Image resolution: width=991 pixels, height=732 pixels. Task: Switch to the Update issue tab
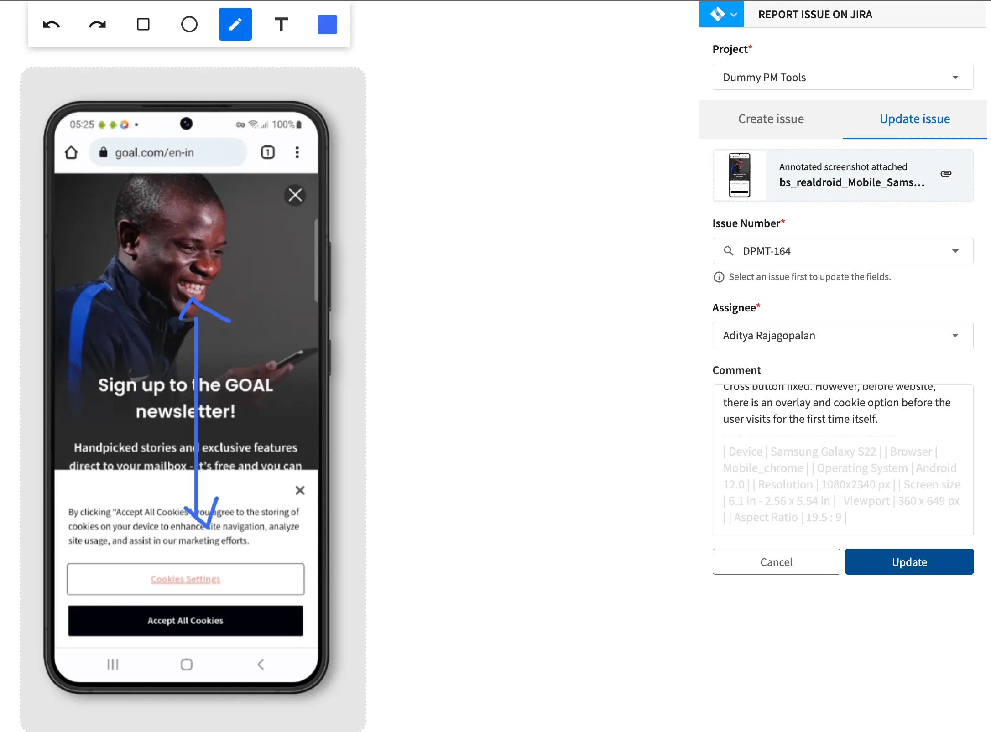pos(914,119)
